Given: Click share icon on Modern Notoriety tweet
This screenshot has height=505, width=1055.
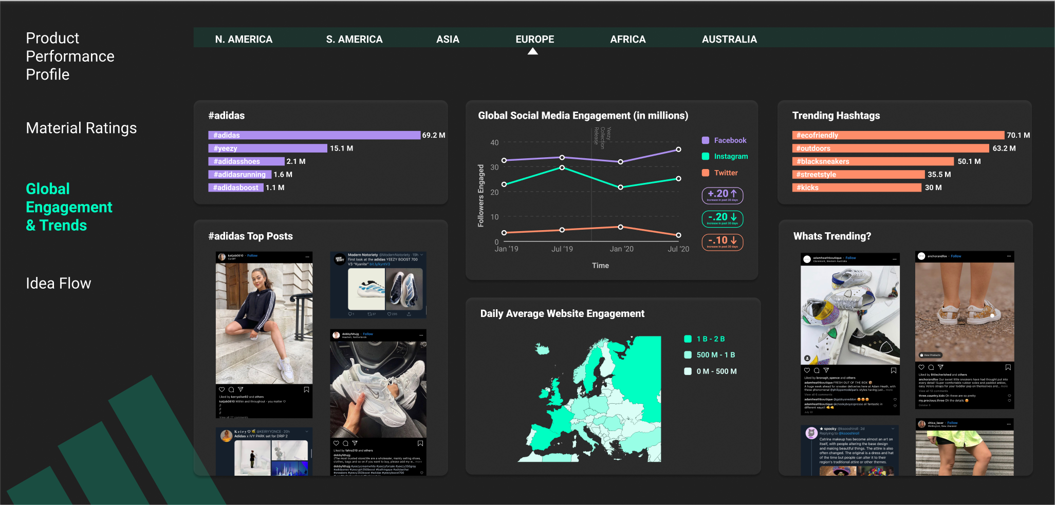Looking at the screenshot, I should [x=409, y=314].
